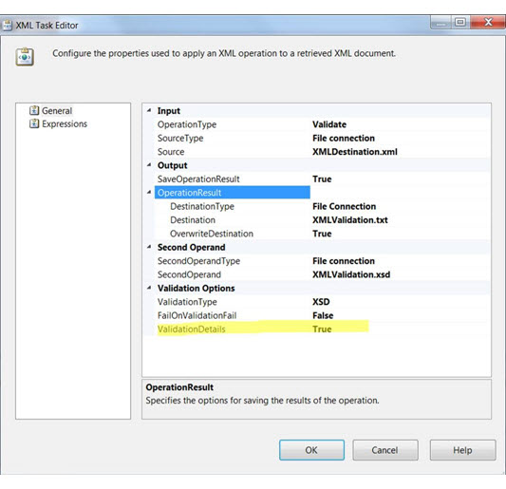Click the ValidationDetails property label
506x489 pixels.
click(191, 329)
